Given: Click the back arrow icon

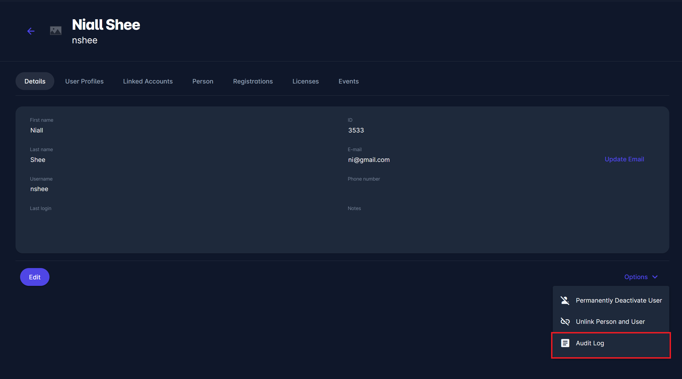Looking at the screenshot, I should (x=31, y=31).
